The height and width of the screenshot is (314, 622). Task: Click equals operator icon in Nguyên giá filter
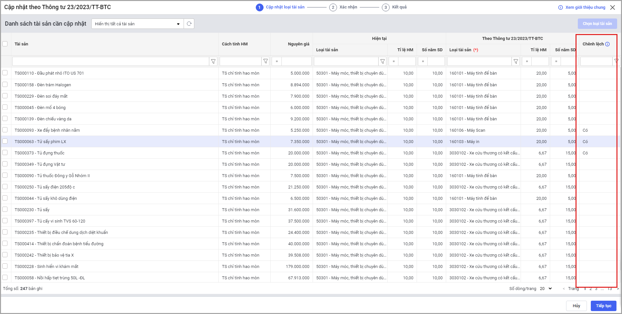(x=277, y=61)
